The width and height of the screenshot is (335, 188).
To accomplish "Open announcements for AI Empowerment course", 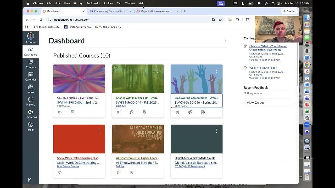I will pos(131,172).
